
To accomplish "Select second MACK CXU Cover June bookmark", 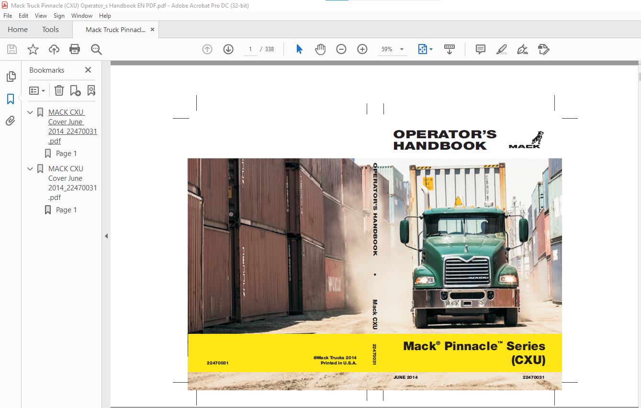I will click(72, 183).
